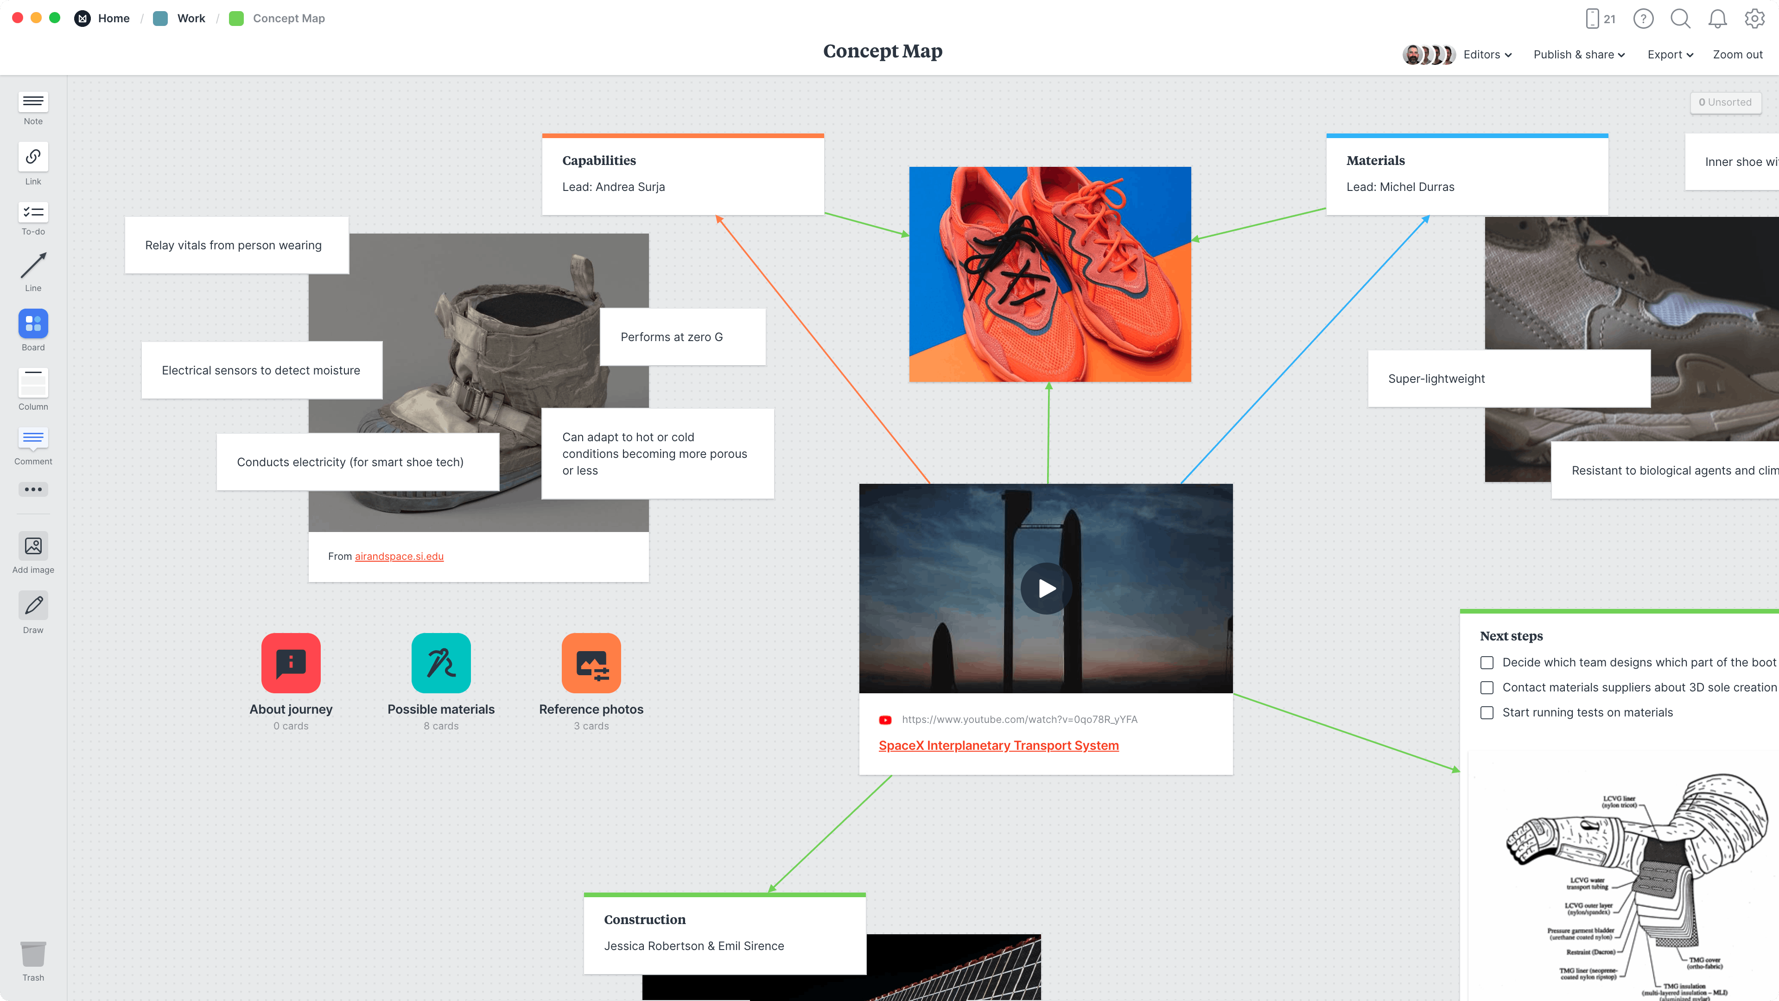
Task: Check 'Decide which team designs which part of the boot'
Action: click(x=1487, y=662)
